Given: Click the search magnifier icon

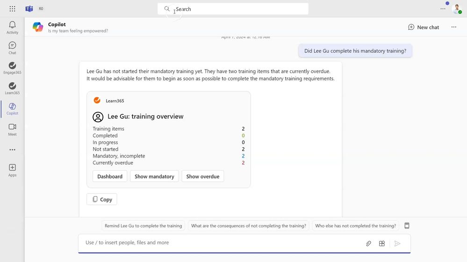Looking at the screenshot, I should 167,9.
